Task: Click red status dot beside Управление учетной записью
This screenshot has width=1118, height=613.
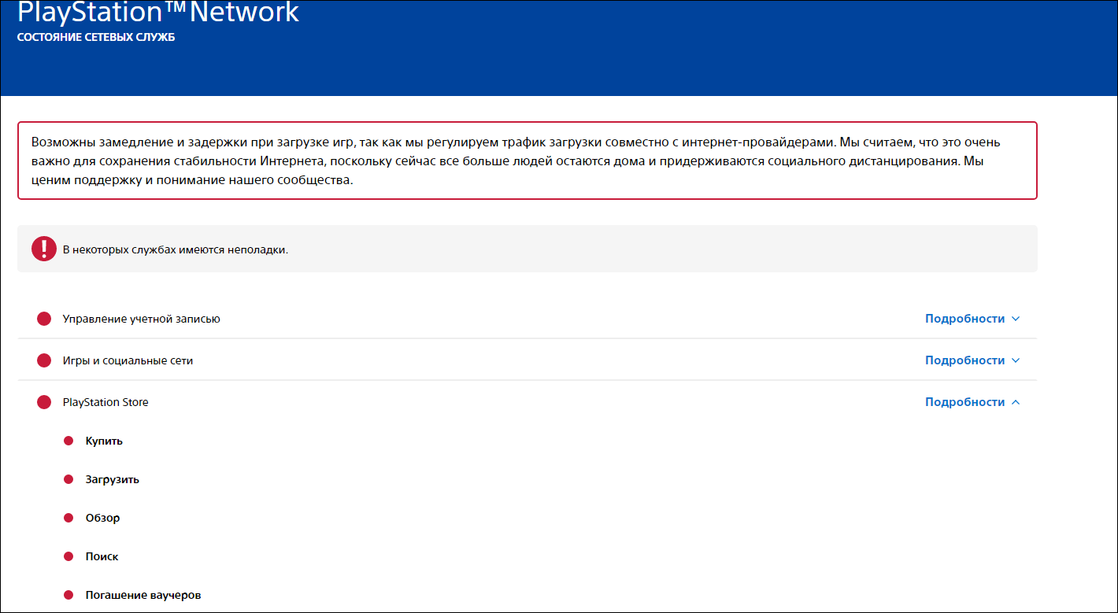Action: [x=44, y=319]
